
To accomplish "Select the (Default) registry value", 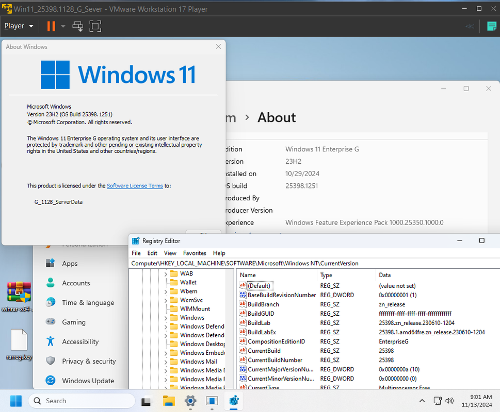I will point(259,286).
